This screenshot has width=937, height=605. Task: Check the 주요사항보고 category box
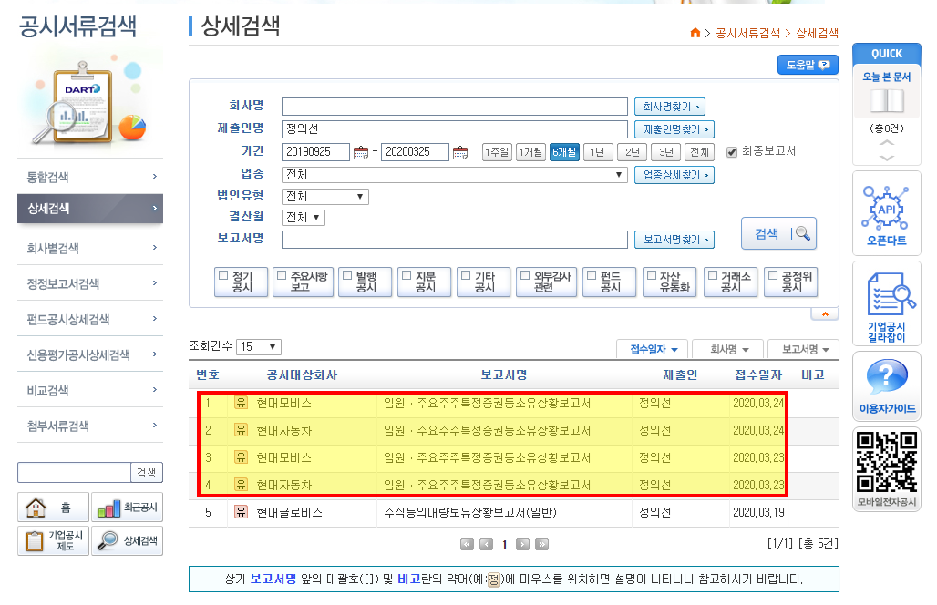point(282,275)
